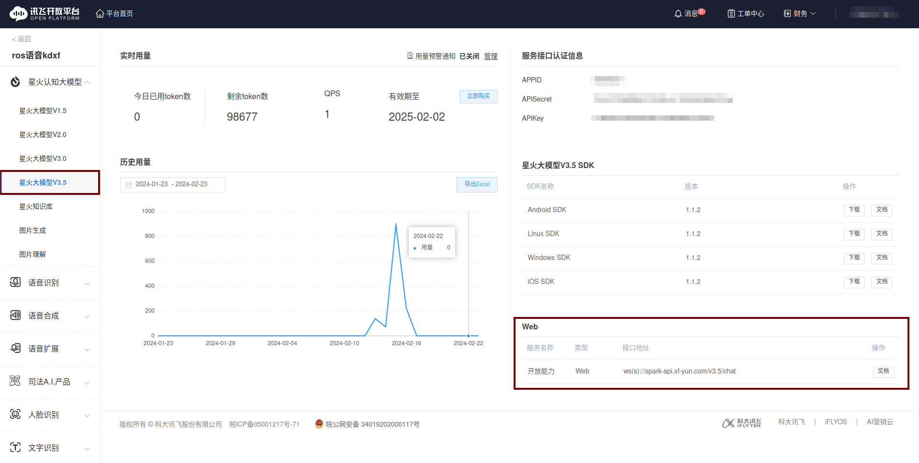Click the 用量预警通知 alert icon
The height and width of the screenshot is (463, 919).
[410, 56]
